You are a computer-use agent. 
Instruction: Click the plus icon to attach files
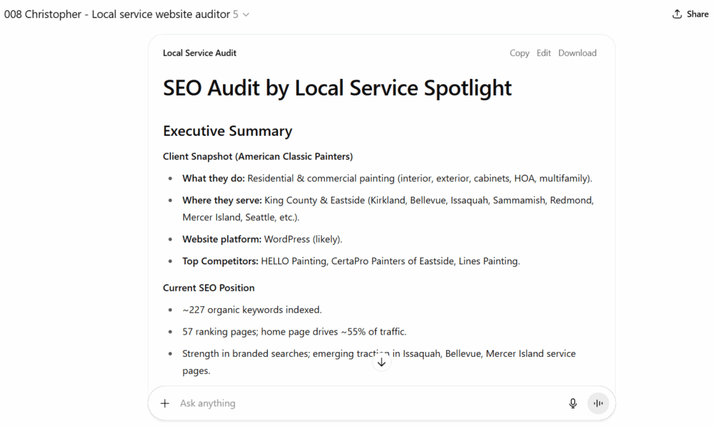(x=165, y=403)
